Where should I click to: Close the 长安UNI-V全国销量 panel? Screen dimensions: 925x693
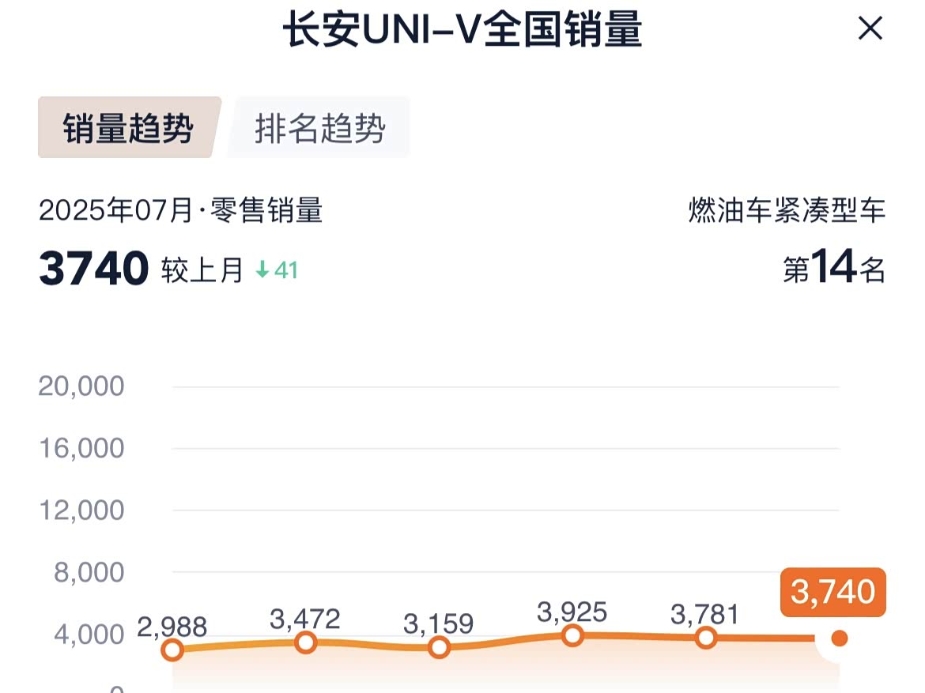(870, 29)
